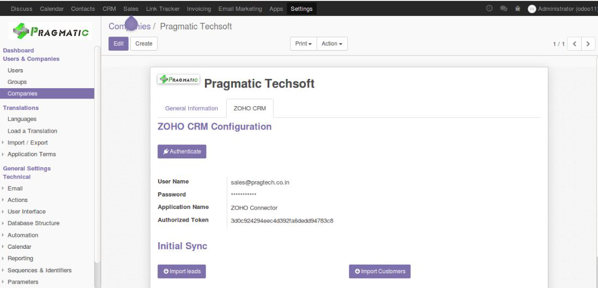This screenshot has height=288, width=598.
Task: Click the Pragmatic logo in sidebar
Action: (x=50, y=31)
